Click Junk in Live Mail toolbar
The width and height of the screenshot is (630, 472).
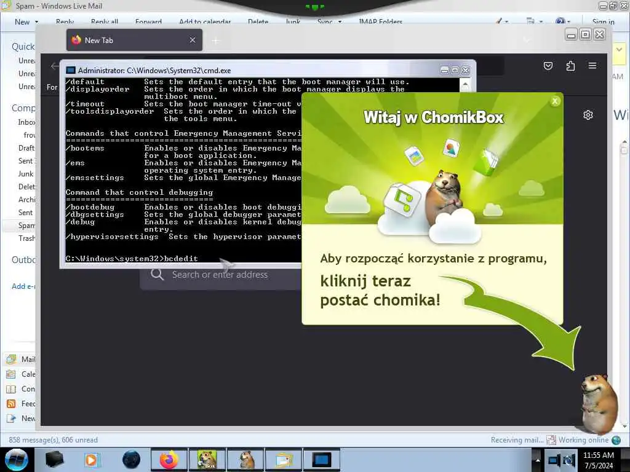(293, 22)
